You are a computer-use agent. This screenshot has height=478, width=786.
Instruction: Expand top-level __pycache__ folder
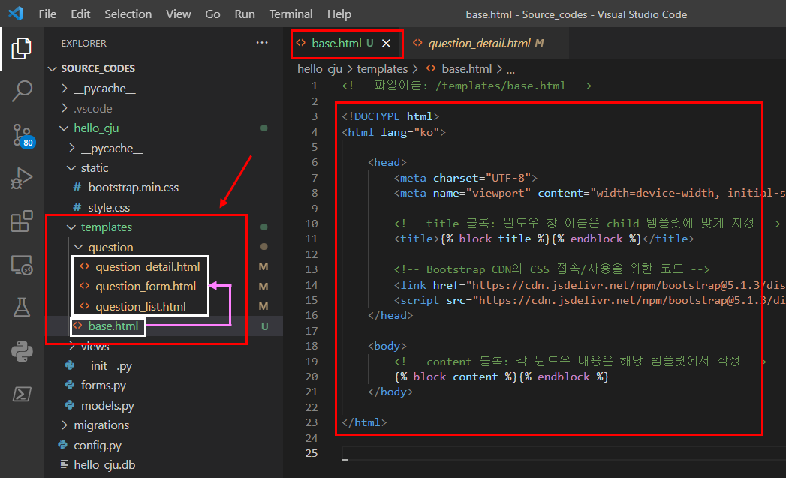tap(64, 89)
